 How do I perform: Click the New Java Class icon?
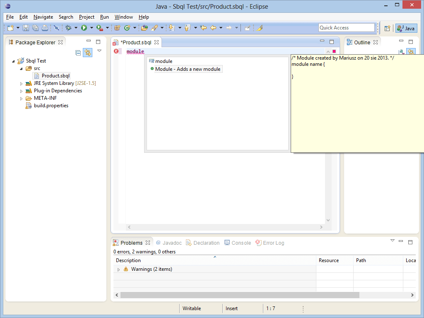(x=127, y=28)
